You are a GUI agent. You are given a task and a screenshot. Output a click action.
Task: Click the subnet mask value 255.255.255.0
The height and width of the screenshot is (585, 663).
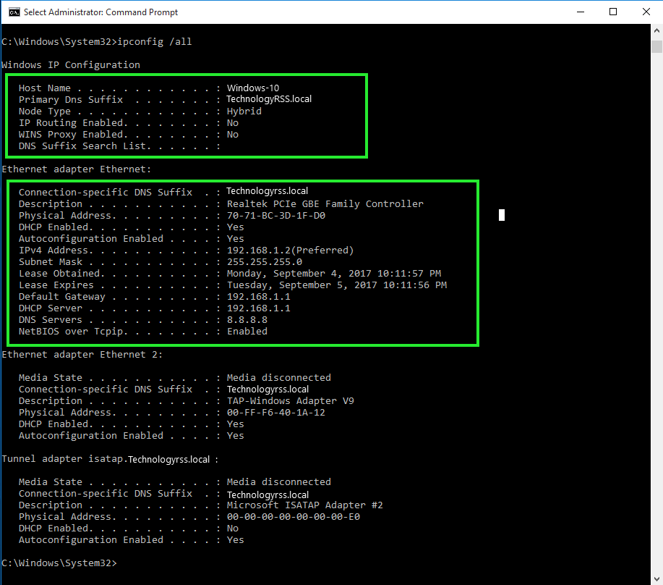[264, 262]
